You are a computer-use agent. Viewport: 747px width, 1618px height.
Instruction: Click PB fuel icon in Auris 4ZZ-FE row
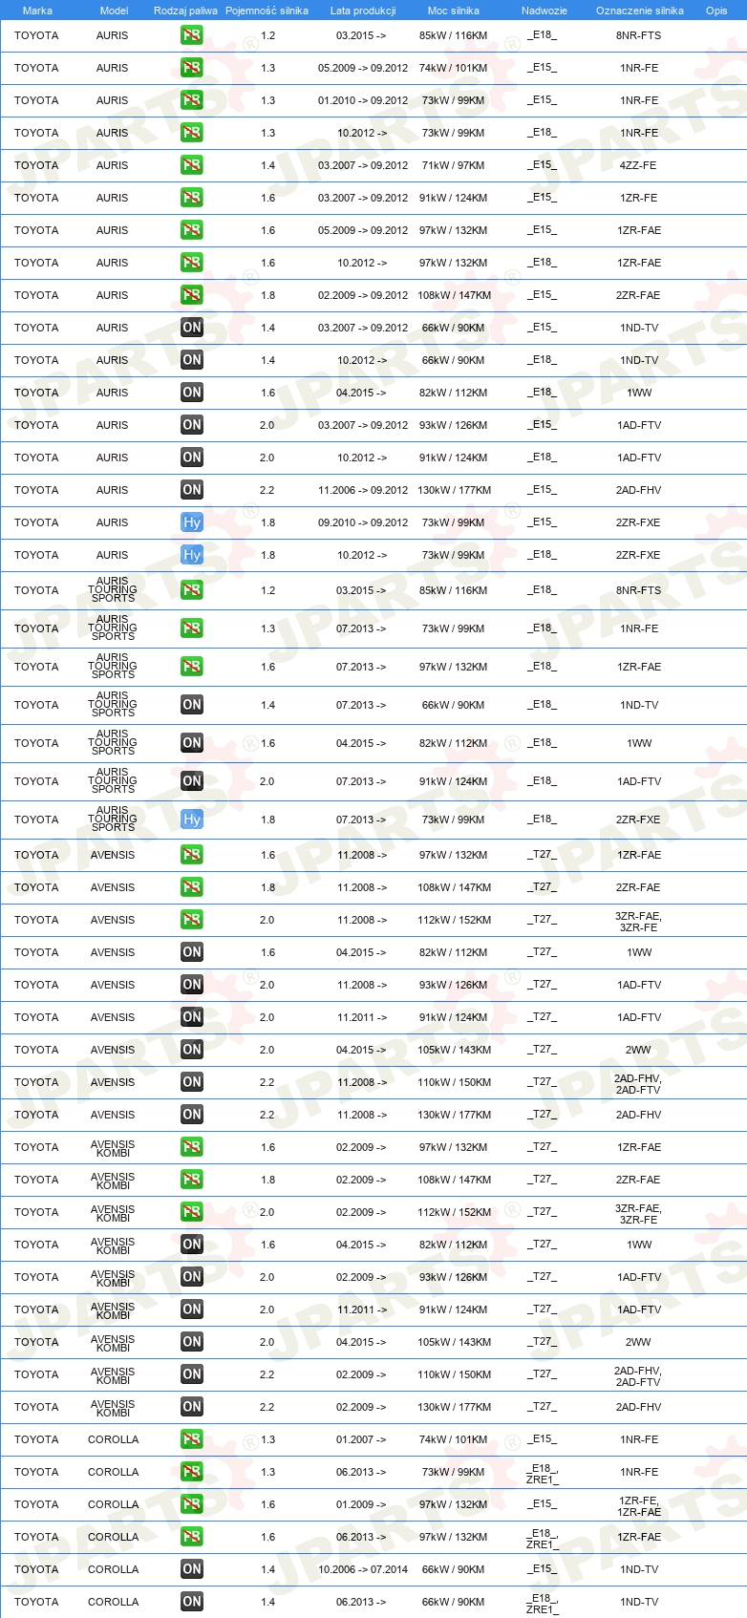(x=192, y=165)
